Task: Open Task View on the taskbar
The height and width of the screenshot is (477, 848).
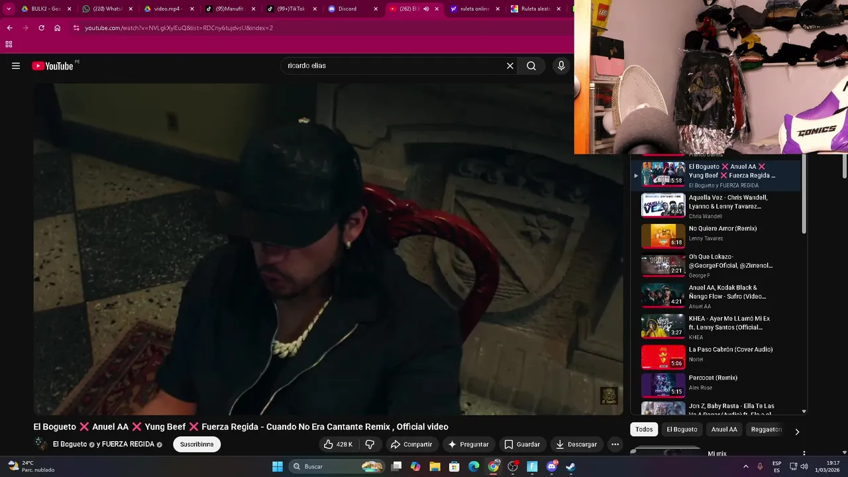Action: (396, 466)
